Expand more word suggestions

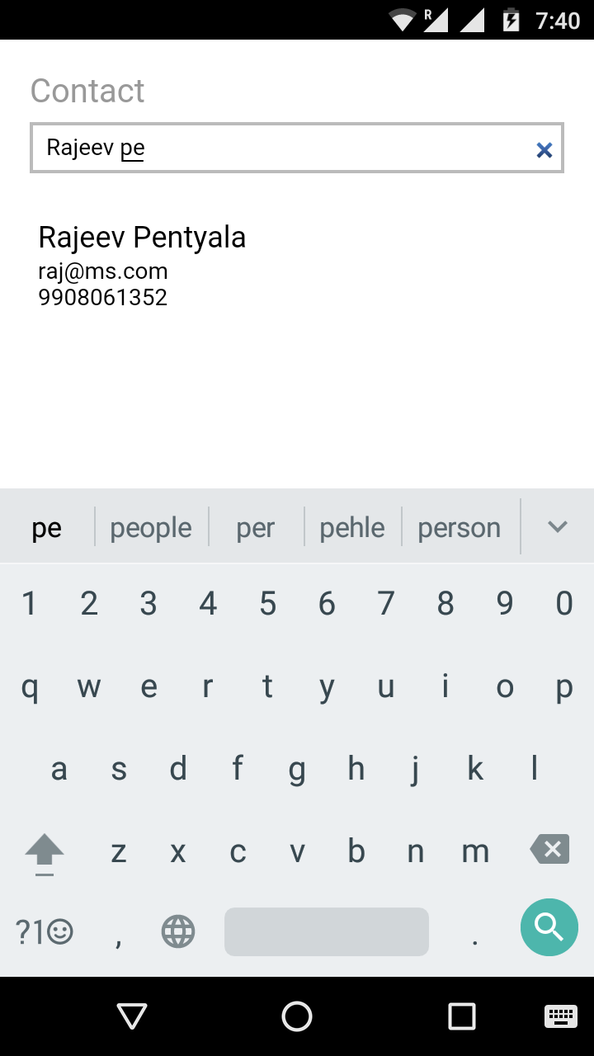click(x=558, y=527)
